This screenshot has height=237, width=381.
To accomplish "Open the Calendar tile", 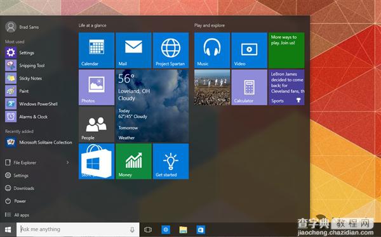I will 97,50.
